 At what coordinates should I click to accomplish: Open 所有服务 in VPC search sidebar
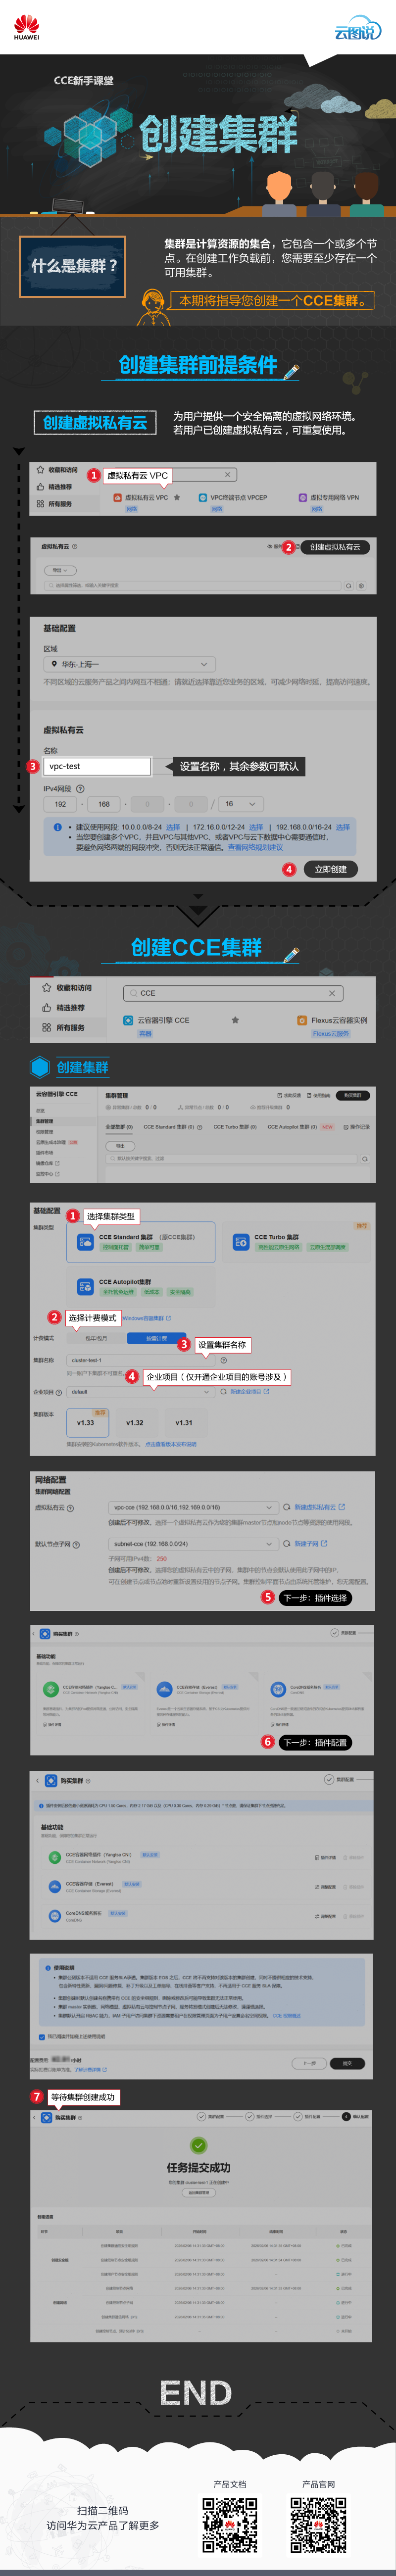[54, 504]
